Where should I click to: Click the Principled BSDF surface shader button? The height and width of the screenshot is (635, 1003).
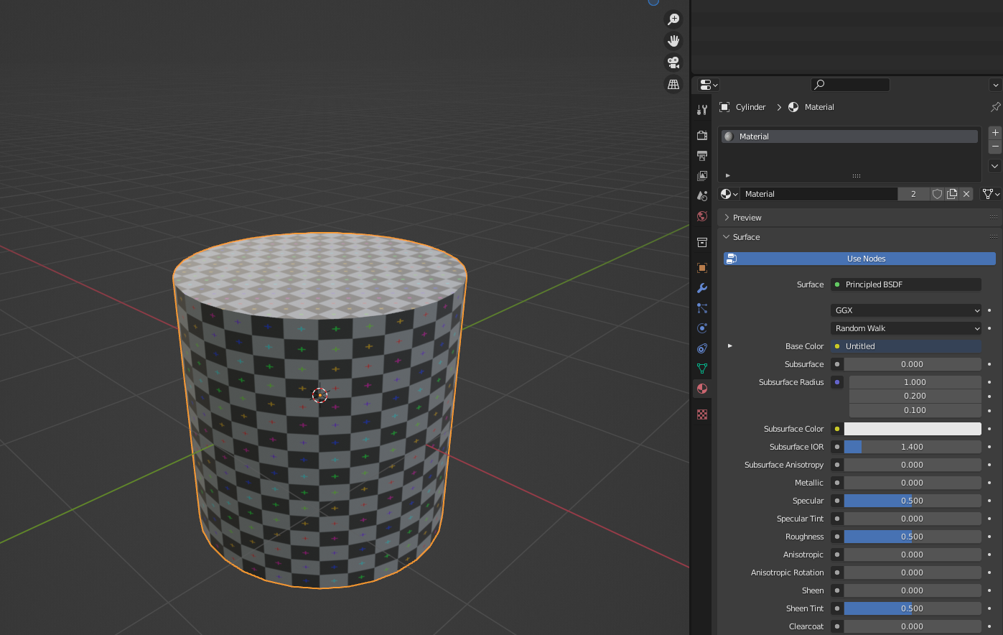coord(906,284)
